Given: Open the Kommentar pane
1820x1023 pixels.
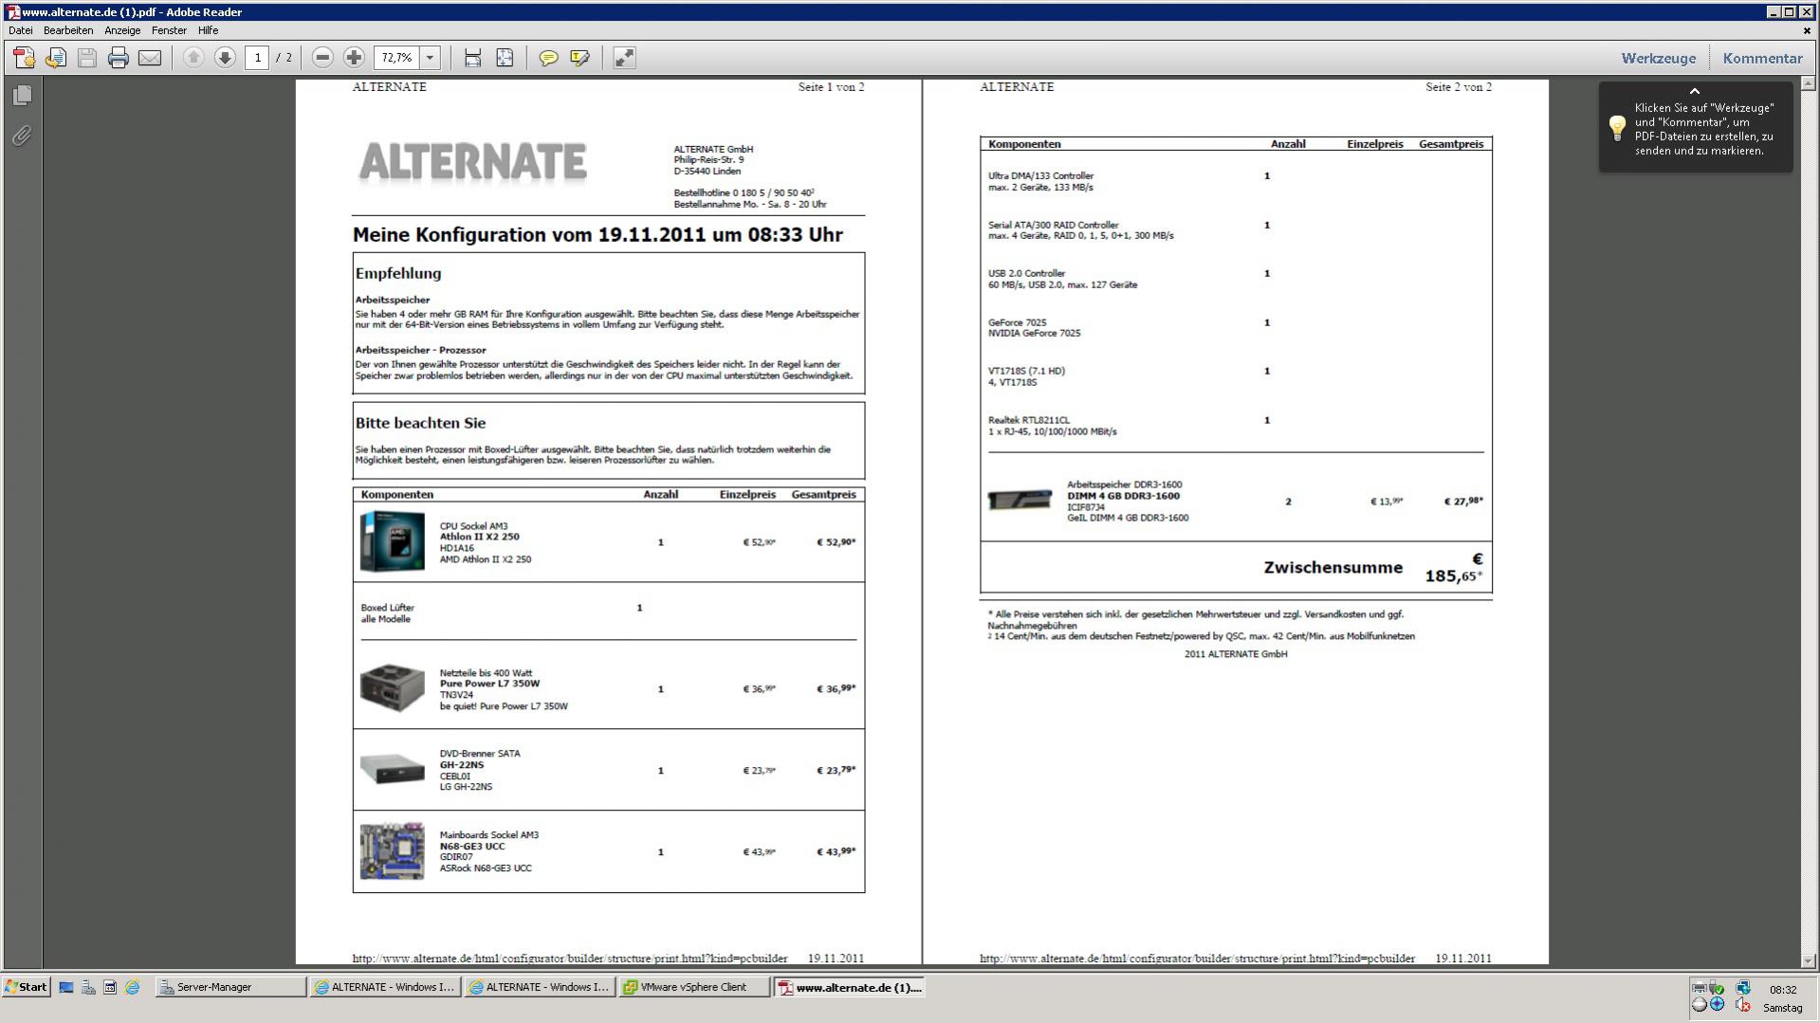Looking at the screenshot, I should tap(1762, 58).
